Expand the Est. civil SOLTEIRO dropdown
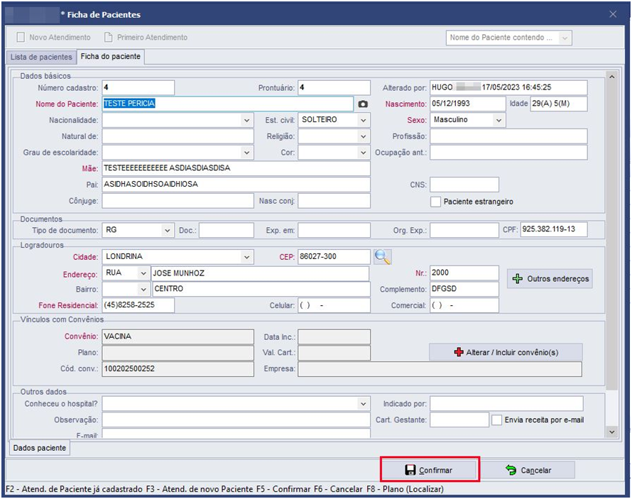The image size is (632, 499). tap(363, 120)
